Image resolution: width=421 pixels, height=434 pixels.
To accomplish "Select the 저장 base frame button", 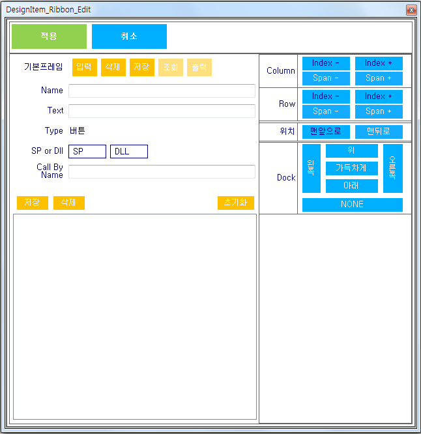I will 142,67.
